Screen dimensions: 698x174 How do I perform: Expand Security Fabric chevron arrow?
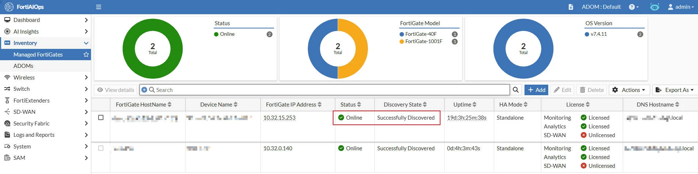coord(86,124)
